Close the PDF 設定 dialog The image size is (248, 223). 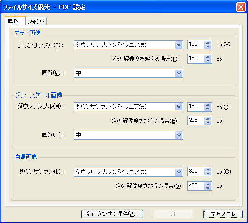coord(241,7)
